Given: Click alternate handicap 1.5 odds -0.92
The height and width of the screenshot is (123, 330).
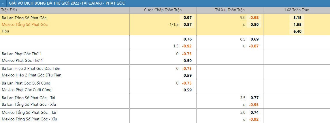Looking at the screenshot, I should 187,46.
